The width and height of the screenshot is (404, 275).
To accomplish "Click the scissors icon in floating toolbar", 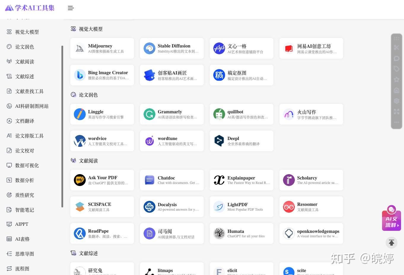I will point(397,47).
